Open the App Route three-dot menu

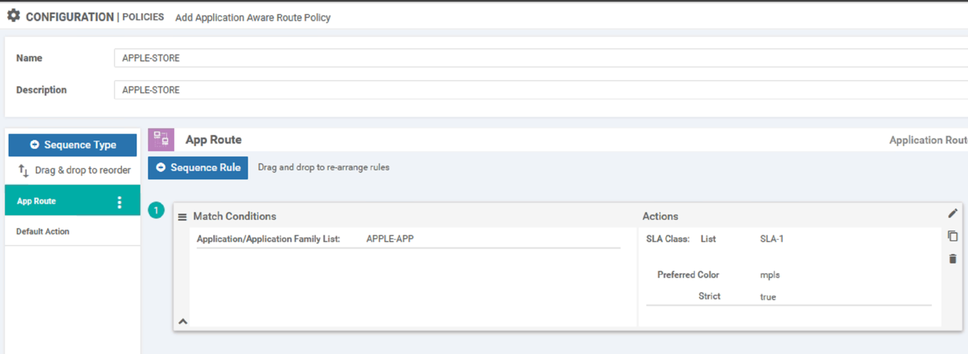pyautogui.click(x=119, y=202)
